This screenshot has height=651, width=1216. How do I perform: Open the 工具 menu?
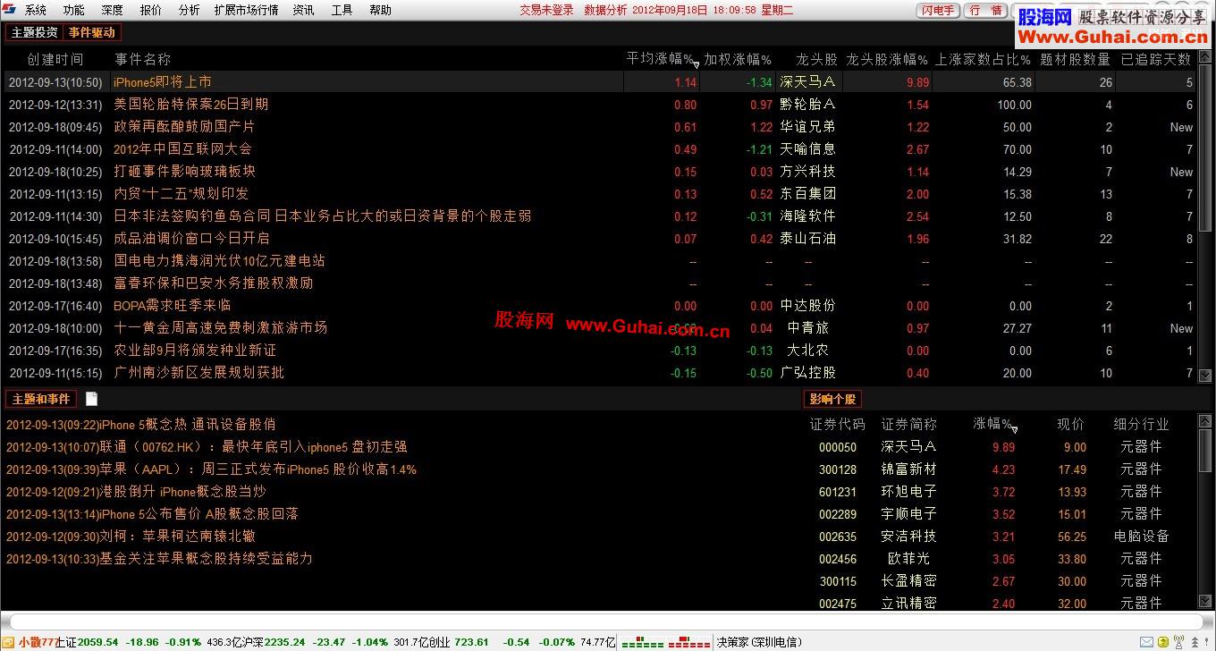[342, 10]
